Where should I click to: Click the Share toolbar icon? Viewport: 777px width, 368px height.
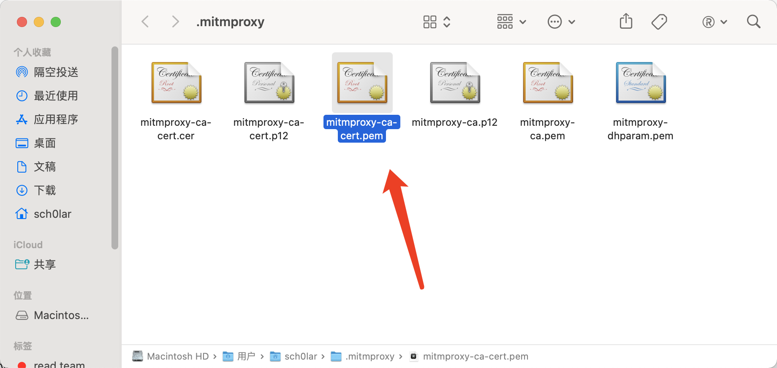tap(626, 21)
